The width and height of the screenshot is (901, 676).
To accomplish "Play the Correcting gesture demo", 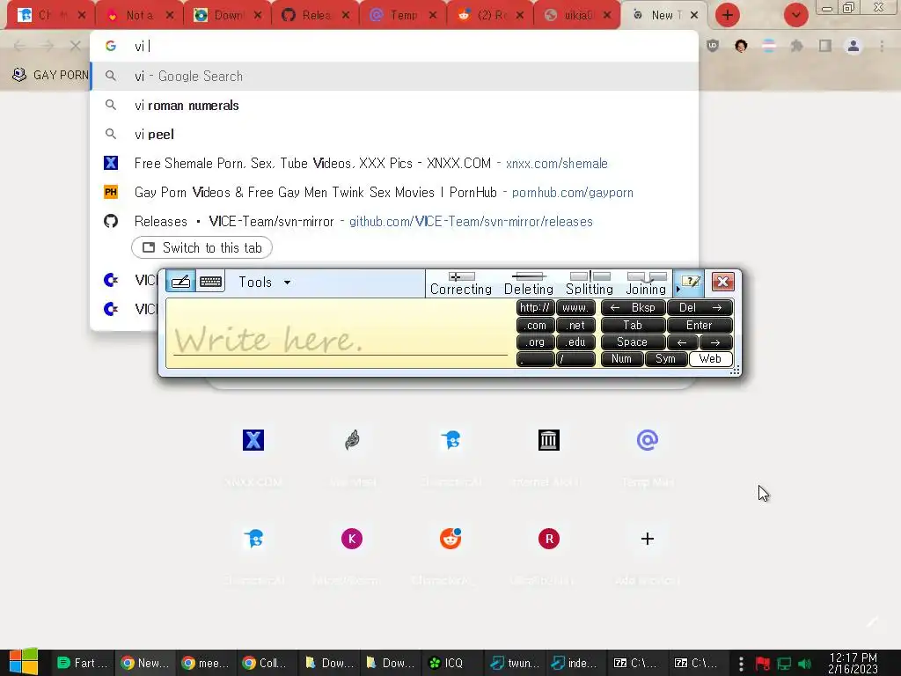I will 461,283.
